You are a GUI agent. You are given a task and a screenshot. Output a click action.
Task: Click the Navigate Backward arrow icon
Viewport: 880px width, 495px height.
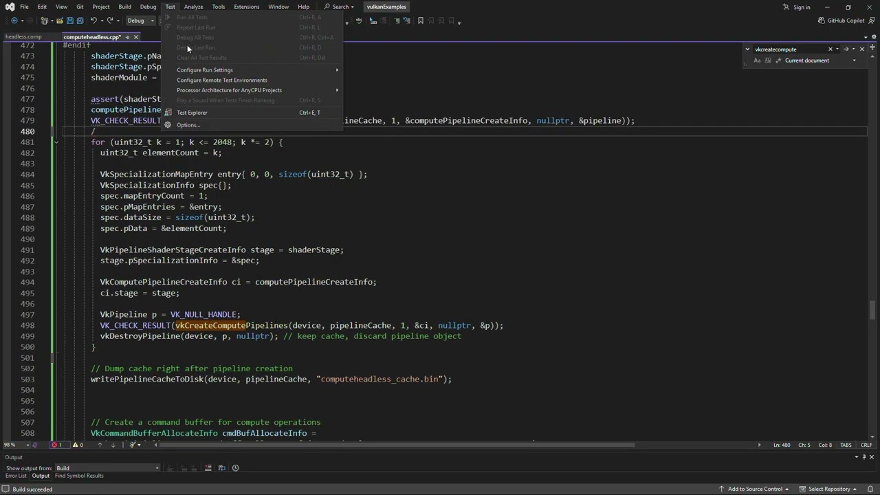point(14,21)
